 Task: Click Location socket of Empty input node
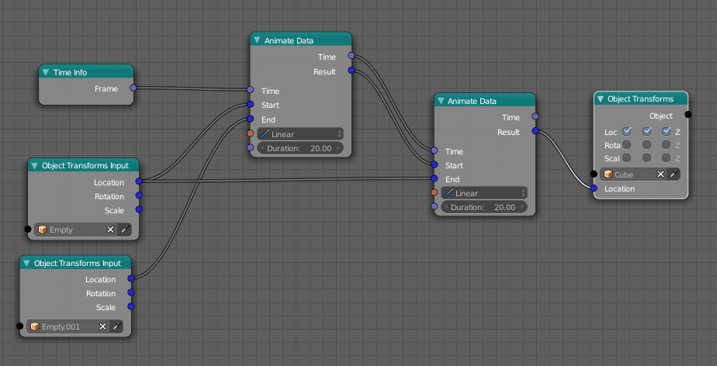139,181
